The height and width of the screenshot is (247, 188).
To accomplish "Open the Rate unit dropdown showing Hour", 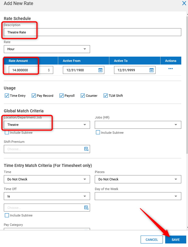I will [47, 49].
